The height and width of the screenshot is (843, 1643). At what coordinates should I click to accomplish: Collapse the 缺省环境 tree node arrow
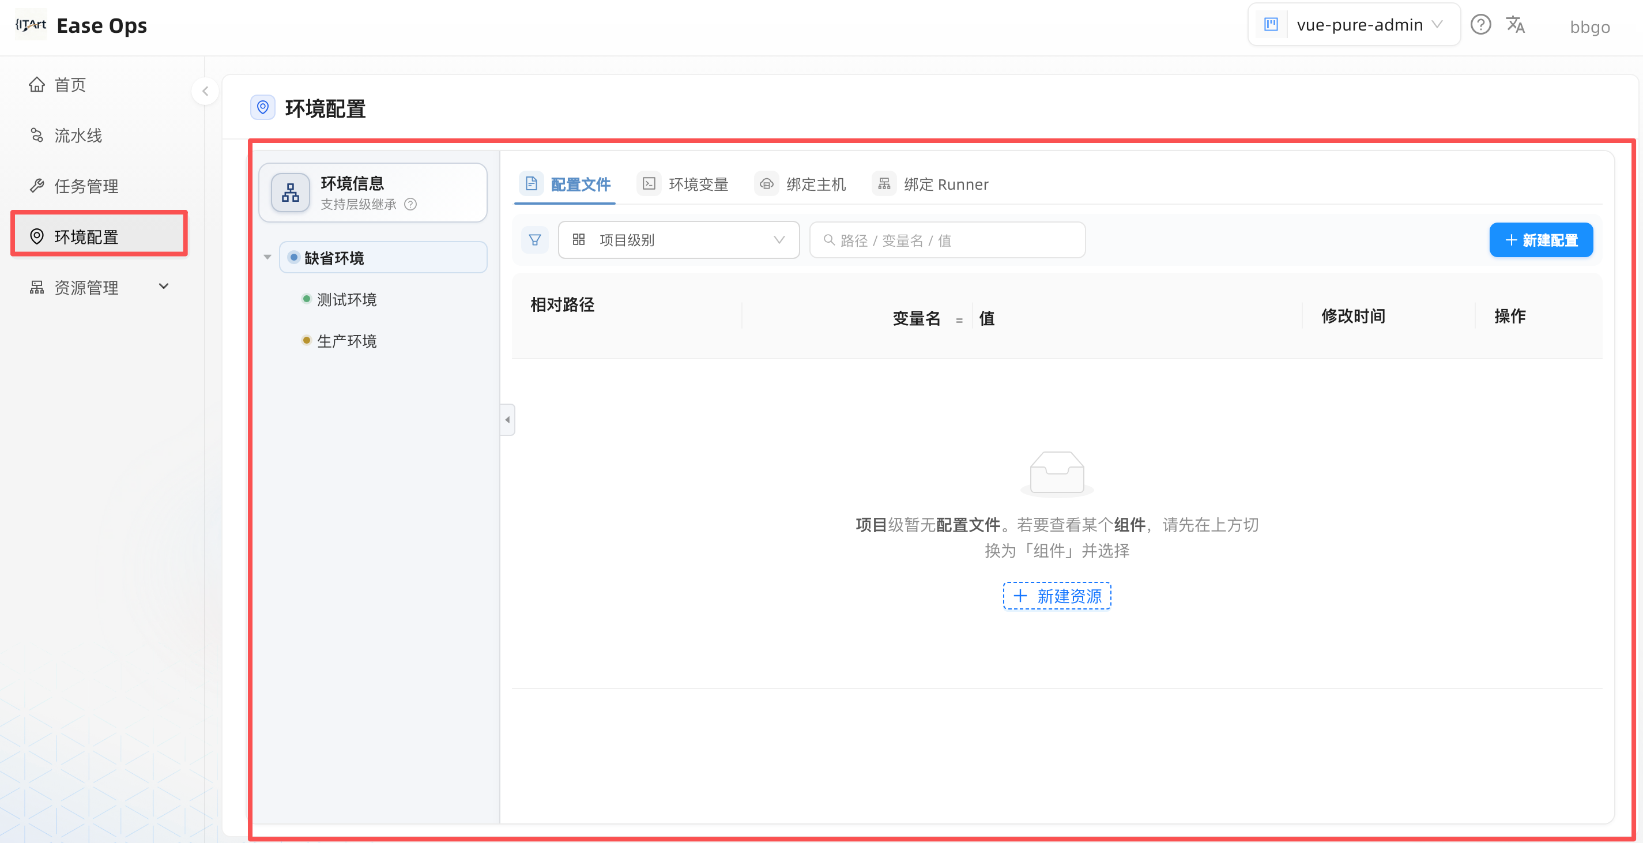pos(267,257)
